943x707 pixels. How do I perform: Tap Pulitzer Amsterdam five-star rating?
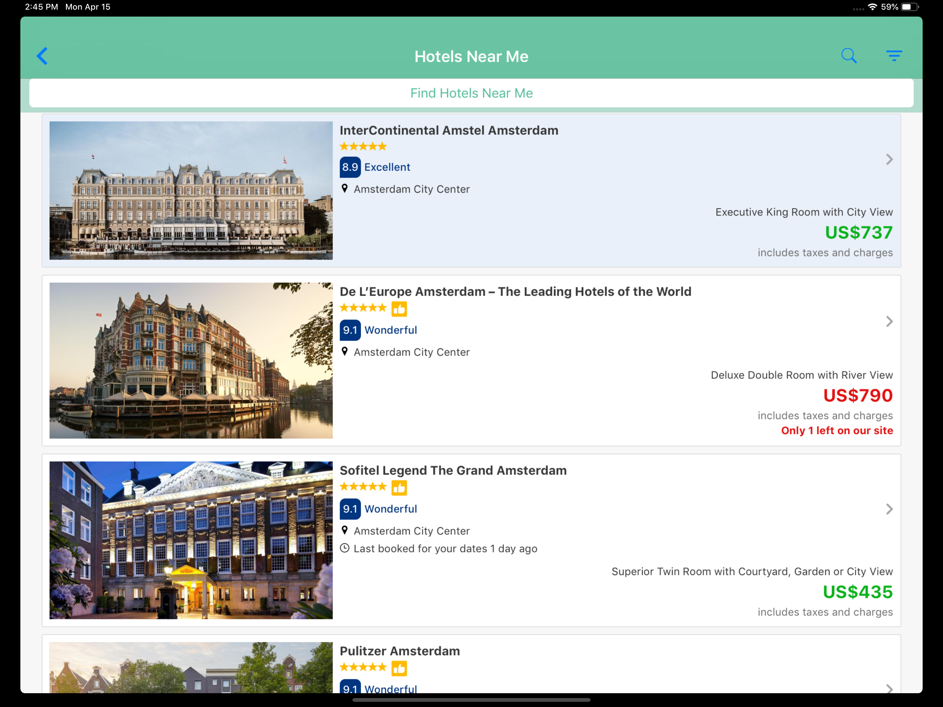coord(363,667)
